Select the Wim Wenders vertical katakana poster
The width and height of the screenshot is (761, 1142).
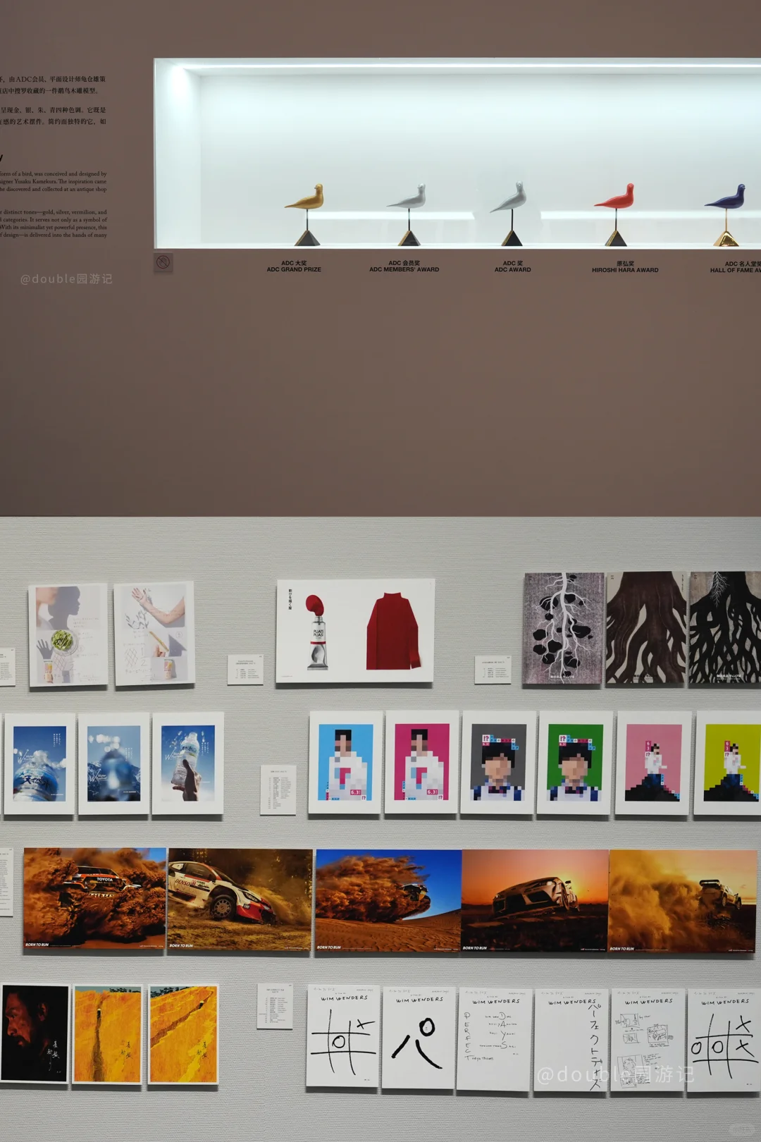click(x=570, y=1040)
